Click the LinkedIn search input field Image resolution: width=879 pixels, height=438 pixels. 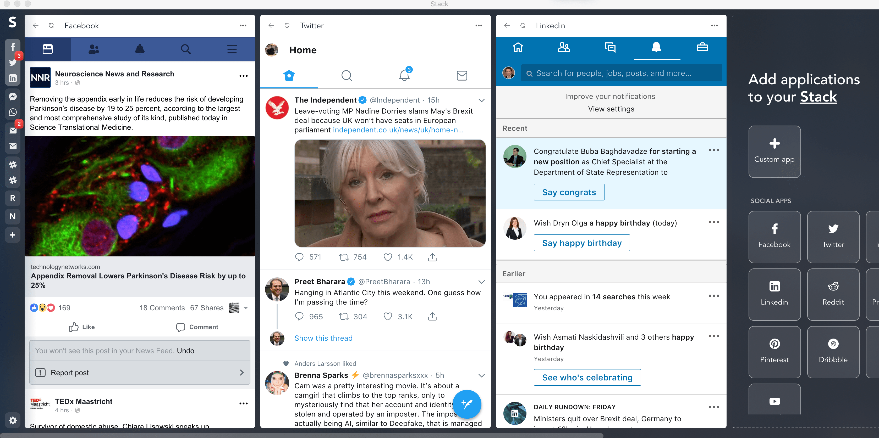(x=621, y=73)
